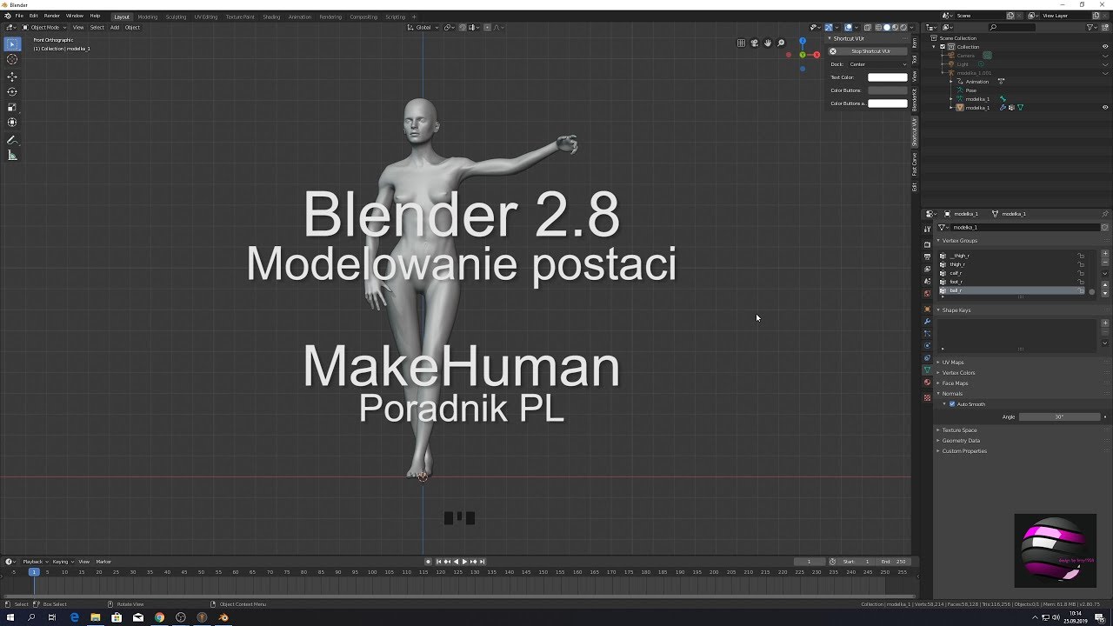
Task: Open Dock Center dropdown
Action: (x=878, y=64)
